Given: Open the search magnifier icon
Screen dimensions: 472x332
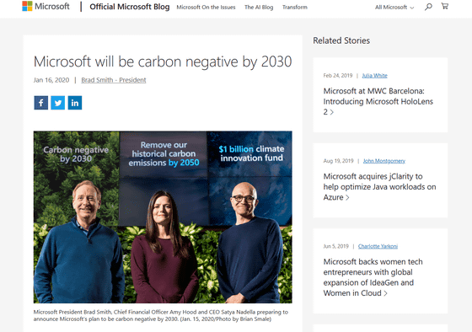Looking at the screenshot, I should pyautogui.click(x=428, y=7).
